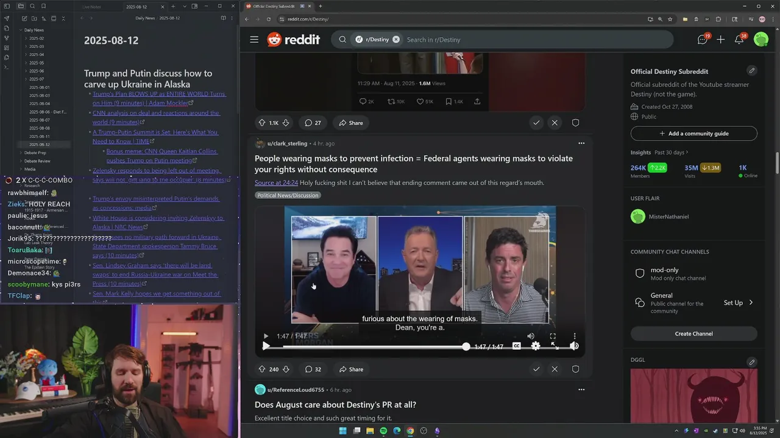780x438 pixels.
Task: Toggle Obsidian left sidebar
Action: point(7,6)
